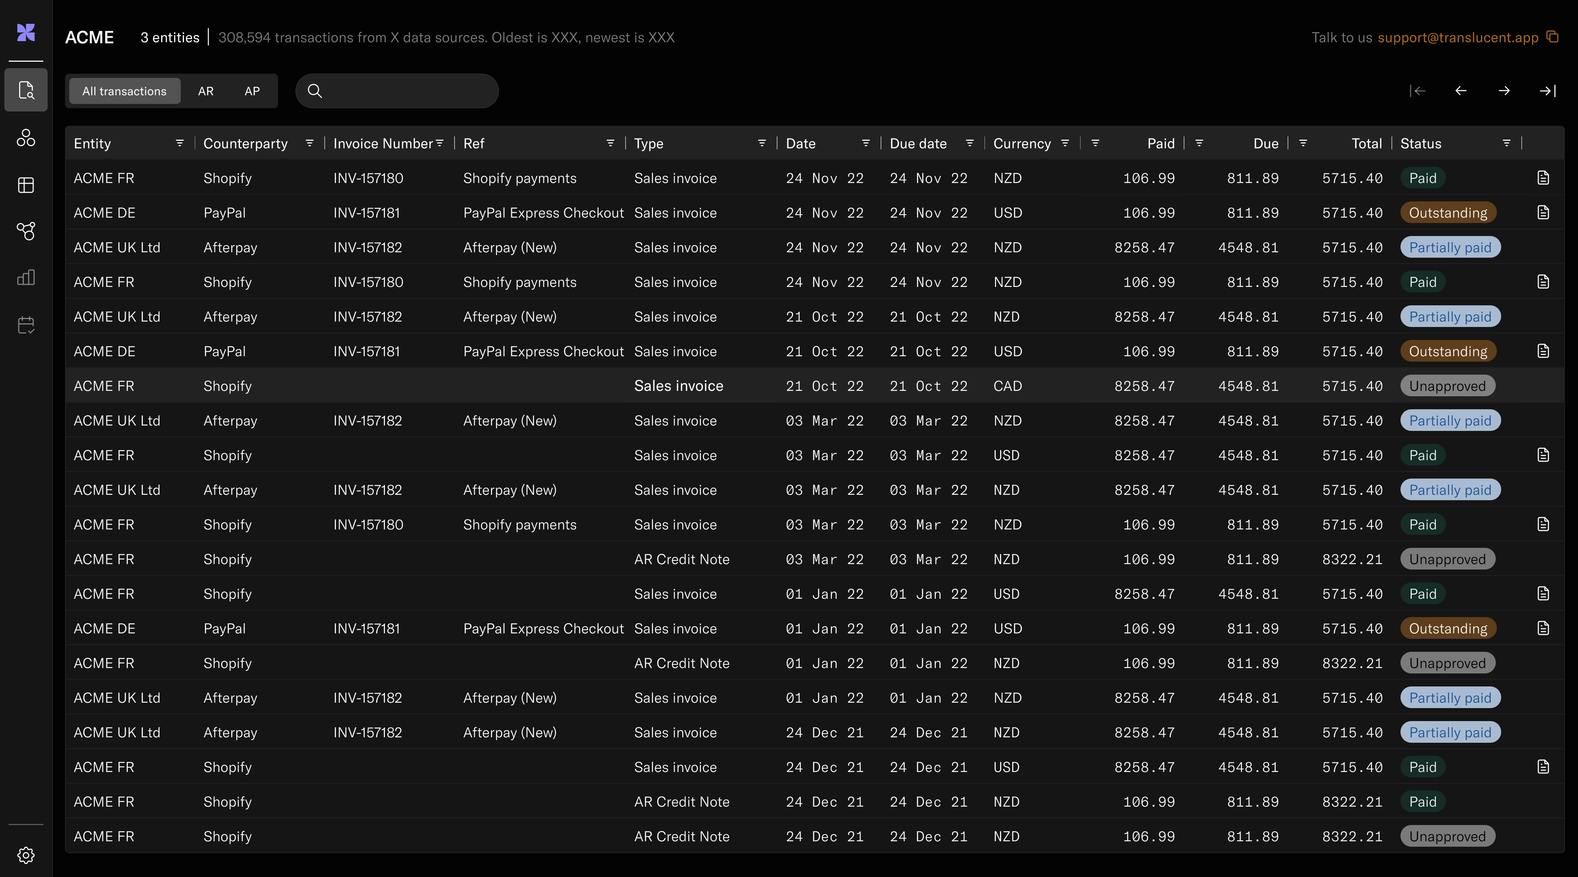Image resolution: width=1578 pixels, height=877 pixels.
Task: Click CAD currency cell
Action: tap(1008, 385)
